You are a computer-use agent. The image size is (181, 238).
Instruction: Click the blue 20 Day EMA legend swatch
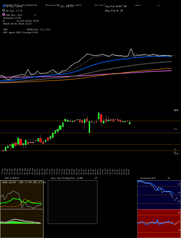(4, 6)
